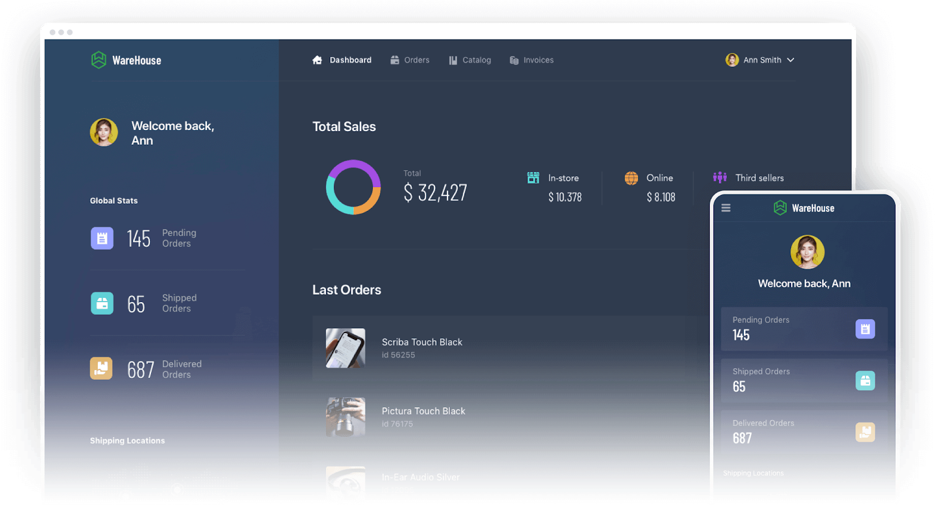Click Ann Smith's avatar in top bar
The width and height of the screenshot is (935, 505).
pyautogui.click(x=732, y=60)
